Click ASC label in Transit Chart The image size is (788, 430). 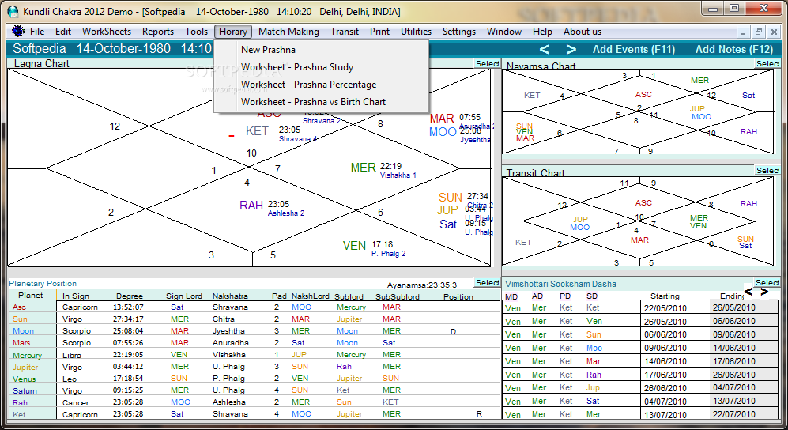pos(643,203)
